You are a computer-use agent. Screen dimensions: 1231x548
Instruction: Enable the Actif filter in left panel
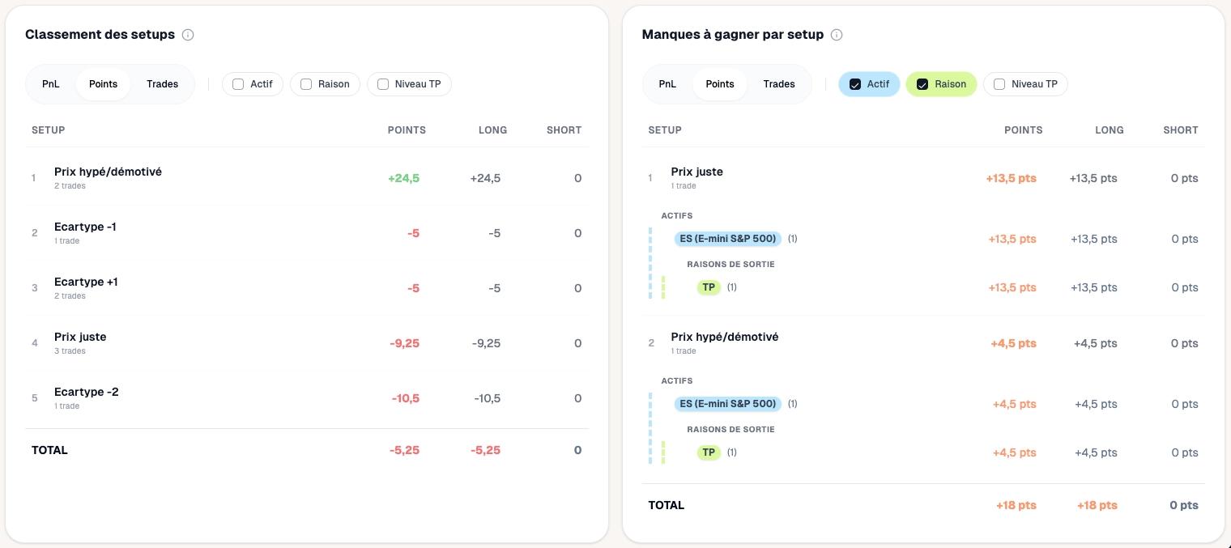tap(238, 83)
